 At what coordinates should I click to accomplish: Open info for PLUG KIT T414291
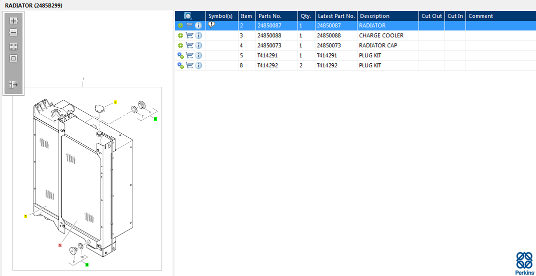point(198,55)
